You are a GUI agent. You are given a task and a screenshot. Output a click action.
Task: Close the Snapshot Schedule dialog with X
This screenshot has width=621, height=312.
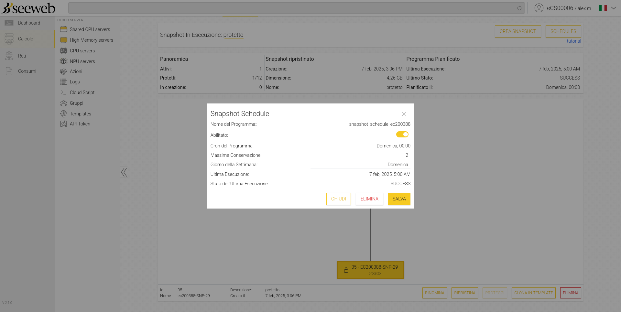tap(404, 114)
